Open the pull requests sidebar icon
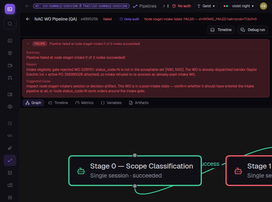The height and width of the screenshot is (202, 272). point(10,78)
